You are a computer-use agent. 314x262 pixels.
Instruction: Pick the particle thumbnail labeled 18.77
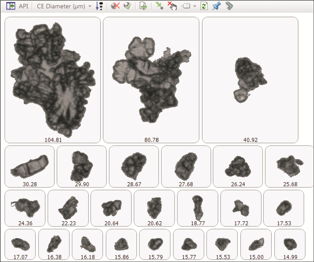point(197,209)
